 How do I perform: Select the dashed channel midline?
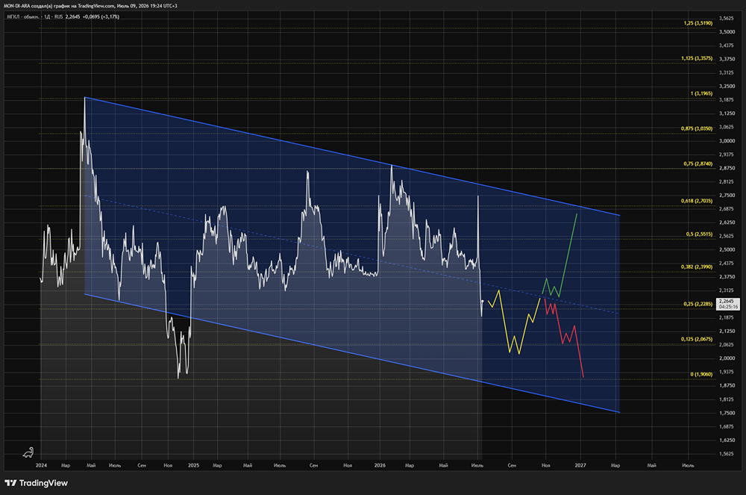[x=352, y=255]
